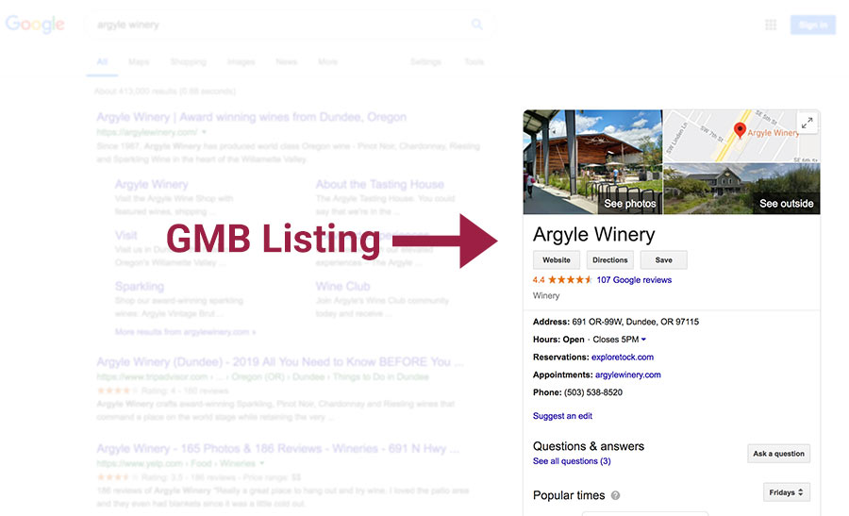Screen dimensions: 849x516
Task: Open the Argyle Winery (Dundee) TripAdvisor result
Action: click(x=279, y=362)
